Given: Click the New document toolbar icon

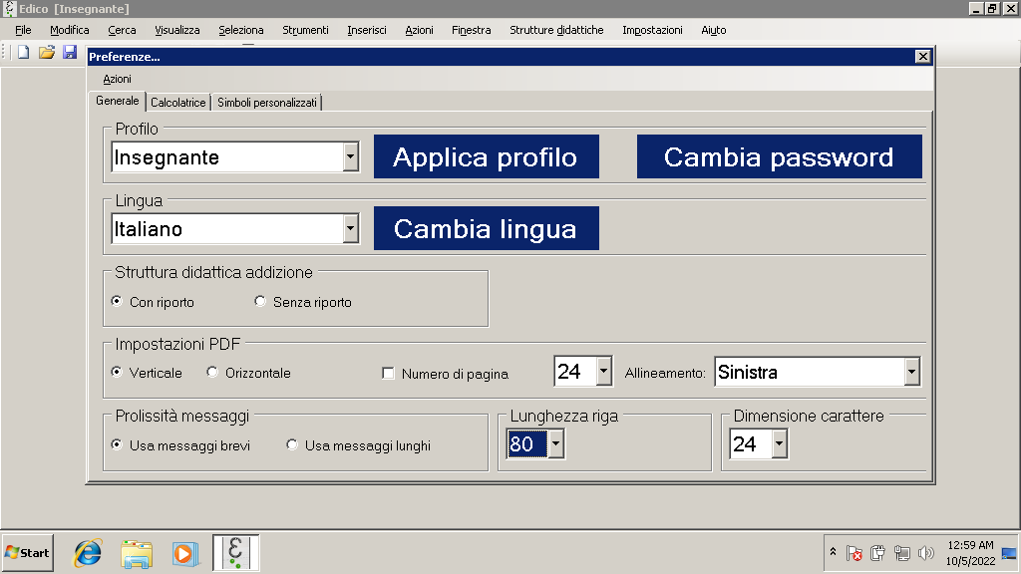Looking at the screenshot, I should (24, 52).
